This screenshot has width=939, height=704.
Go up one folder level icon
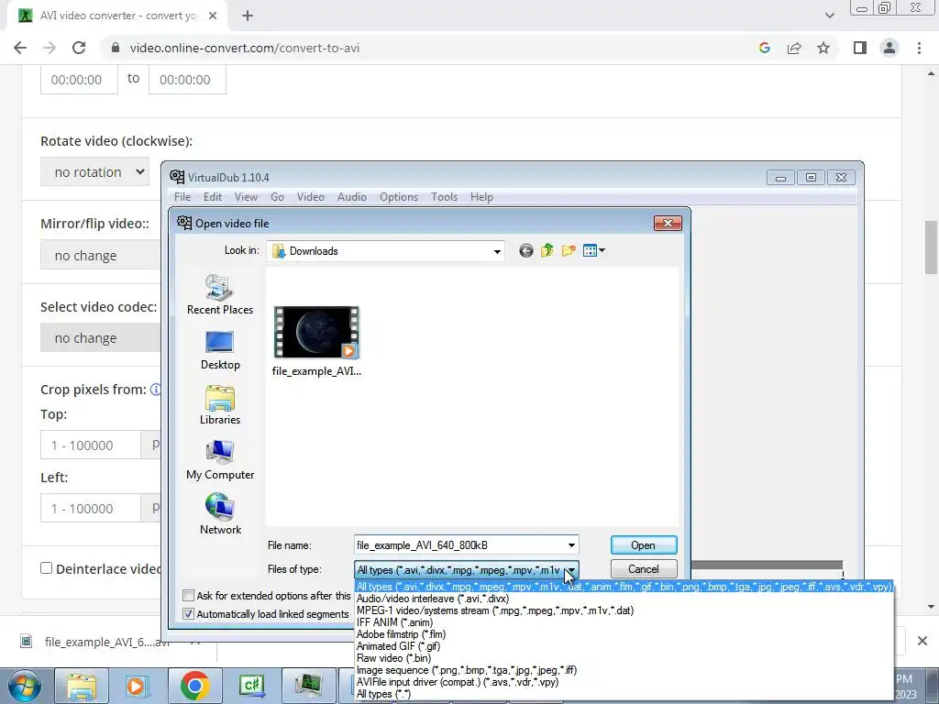click(547, 250)
